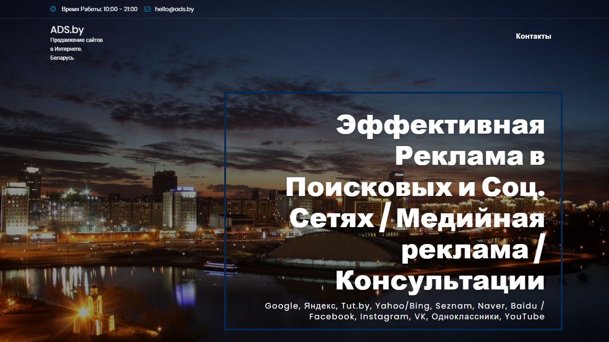
Task: Click the headline 'Эффективная Реклама в Поисковых'
Action: [416, 203]
